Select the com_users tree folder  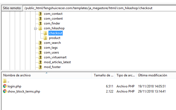(51, 52)
